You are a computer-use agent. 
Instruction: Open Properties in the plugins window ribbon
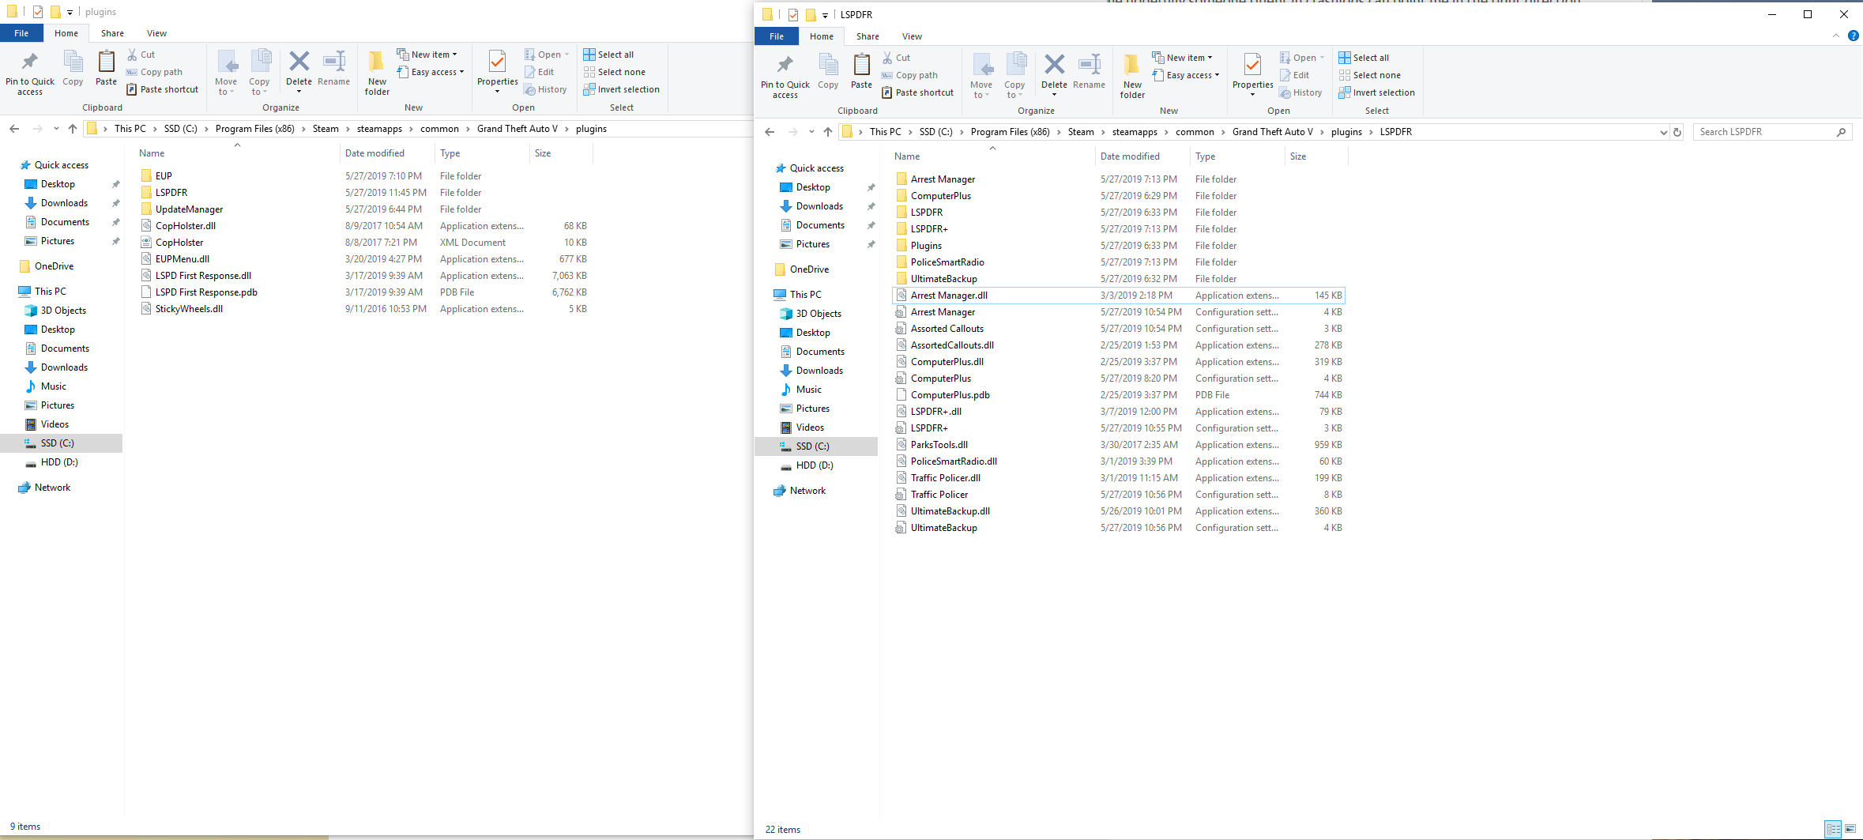[498, 71]
